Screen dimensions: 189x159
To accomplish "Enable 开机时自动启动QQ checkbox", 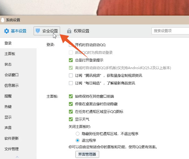I will [71, 45].
